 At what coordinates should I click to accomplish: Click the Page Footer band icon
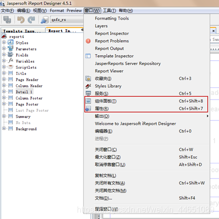tap(11, 104)
